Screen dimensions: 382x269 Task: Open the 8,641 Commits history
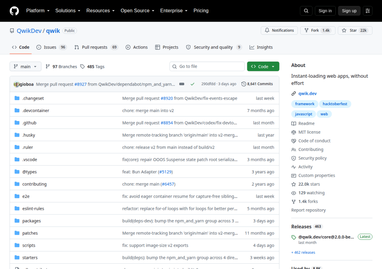point(257,84)
